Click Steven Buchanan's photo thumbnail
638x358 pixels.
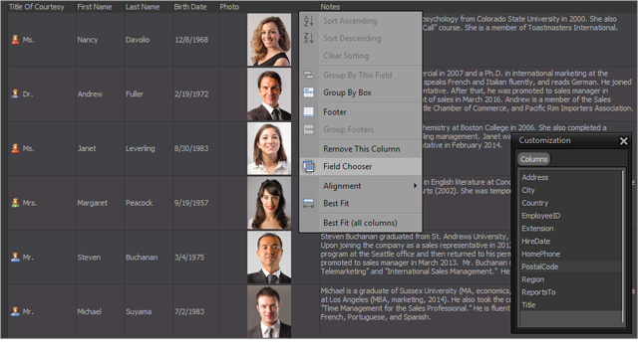[269, 258]
